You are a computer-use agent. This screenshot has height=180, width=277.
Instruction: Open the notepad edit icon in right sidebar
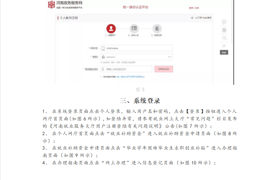pyautogui.click(x=224, y=30)
